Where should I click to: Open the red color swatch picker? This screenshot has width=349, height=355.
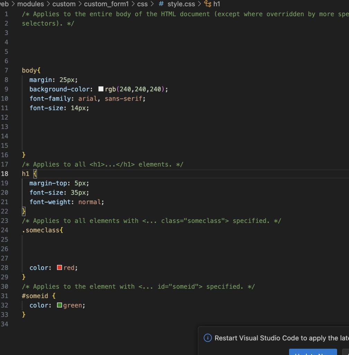point(59,268)
